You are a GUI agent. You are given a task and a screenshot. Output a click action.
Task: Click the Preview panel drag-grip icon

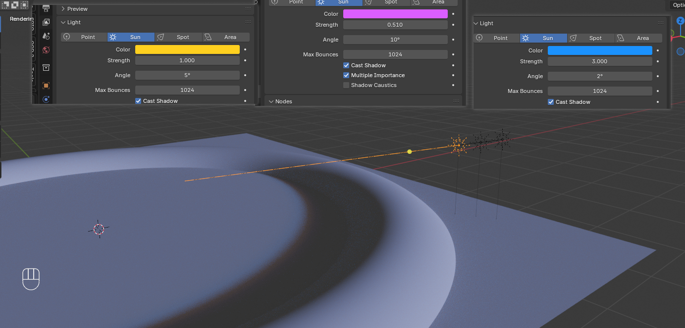248,9
